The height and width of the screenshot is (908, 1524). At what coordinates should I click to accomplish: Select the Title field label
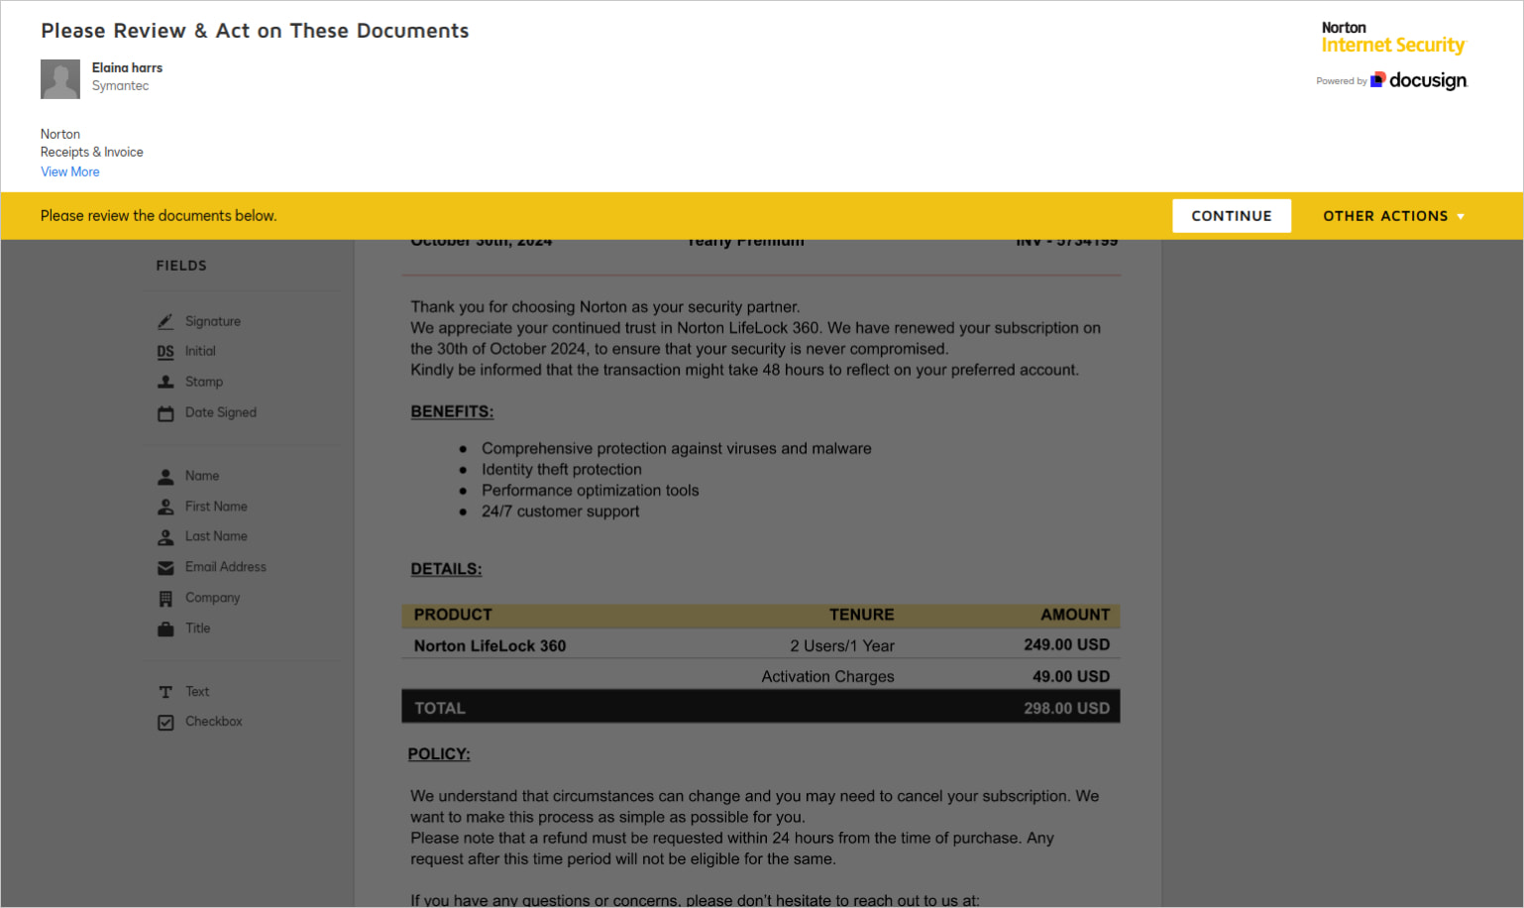pos(198,628)
